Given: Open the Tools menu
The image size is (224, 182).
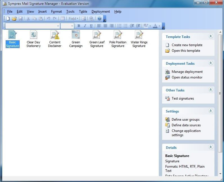Looking at the screenshot, I should (70, 12).
